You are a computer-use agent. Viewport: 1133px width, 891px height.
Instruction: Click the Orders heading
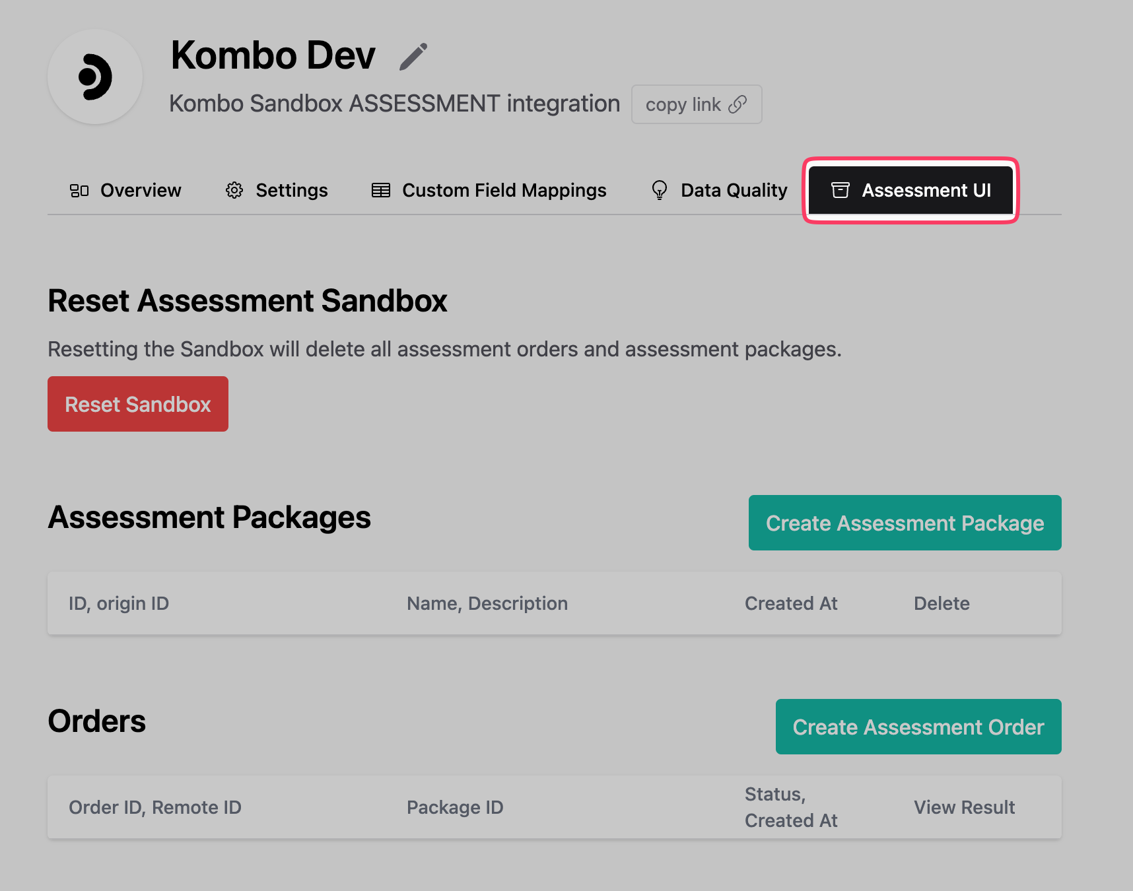pyautogui.click(x=97, y=721)
